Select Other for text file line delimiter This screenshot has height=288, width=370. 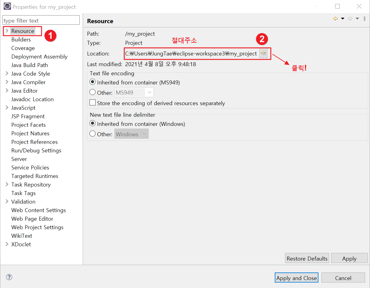tap(92, 134)
